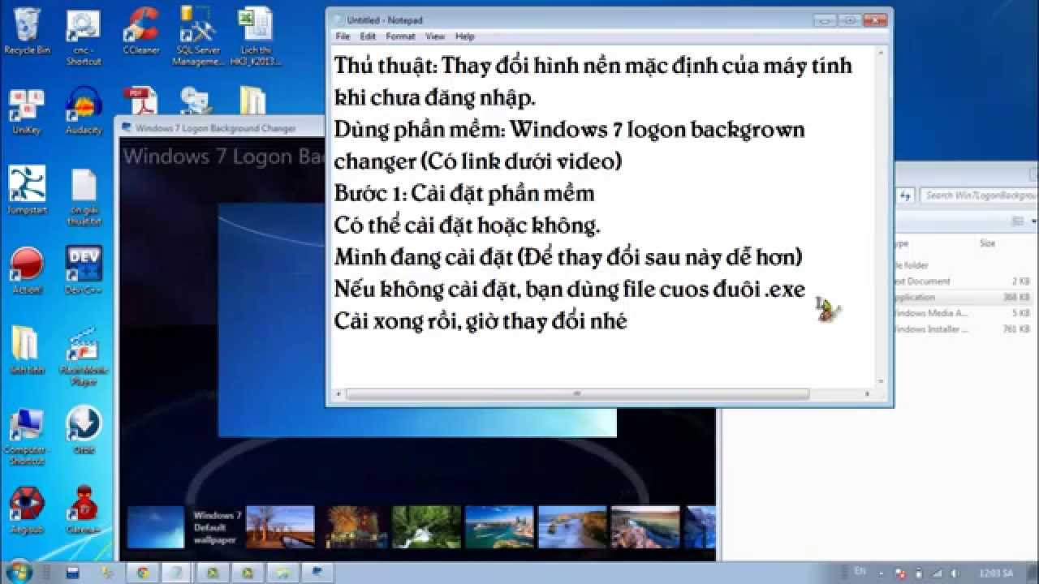Viewport: 1039px width, 584px height.
Task: Select the Text Document 2 KB row
Action: click(x=964, y=281)
